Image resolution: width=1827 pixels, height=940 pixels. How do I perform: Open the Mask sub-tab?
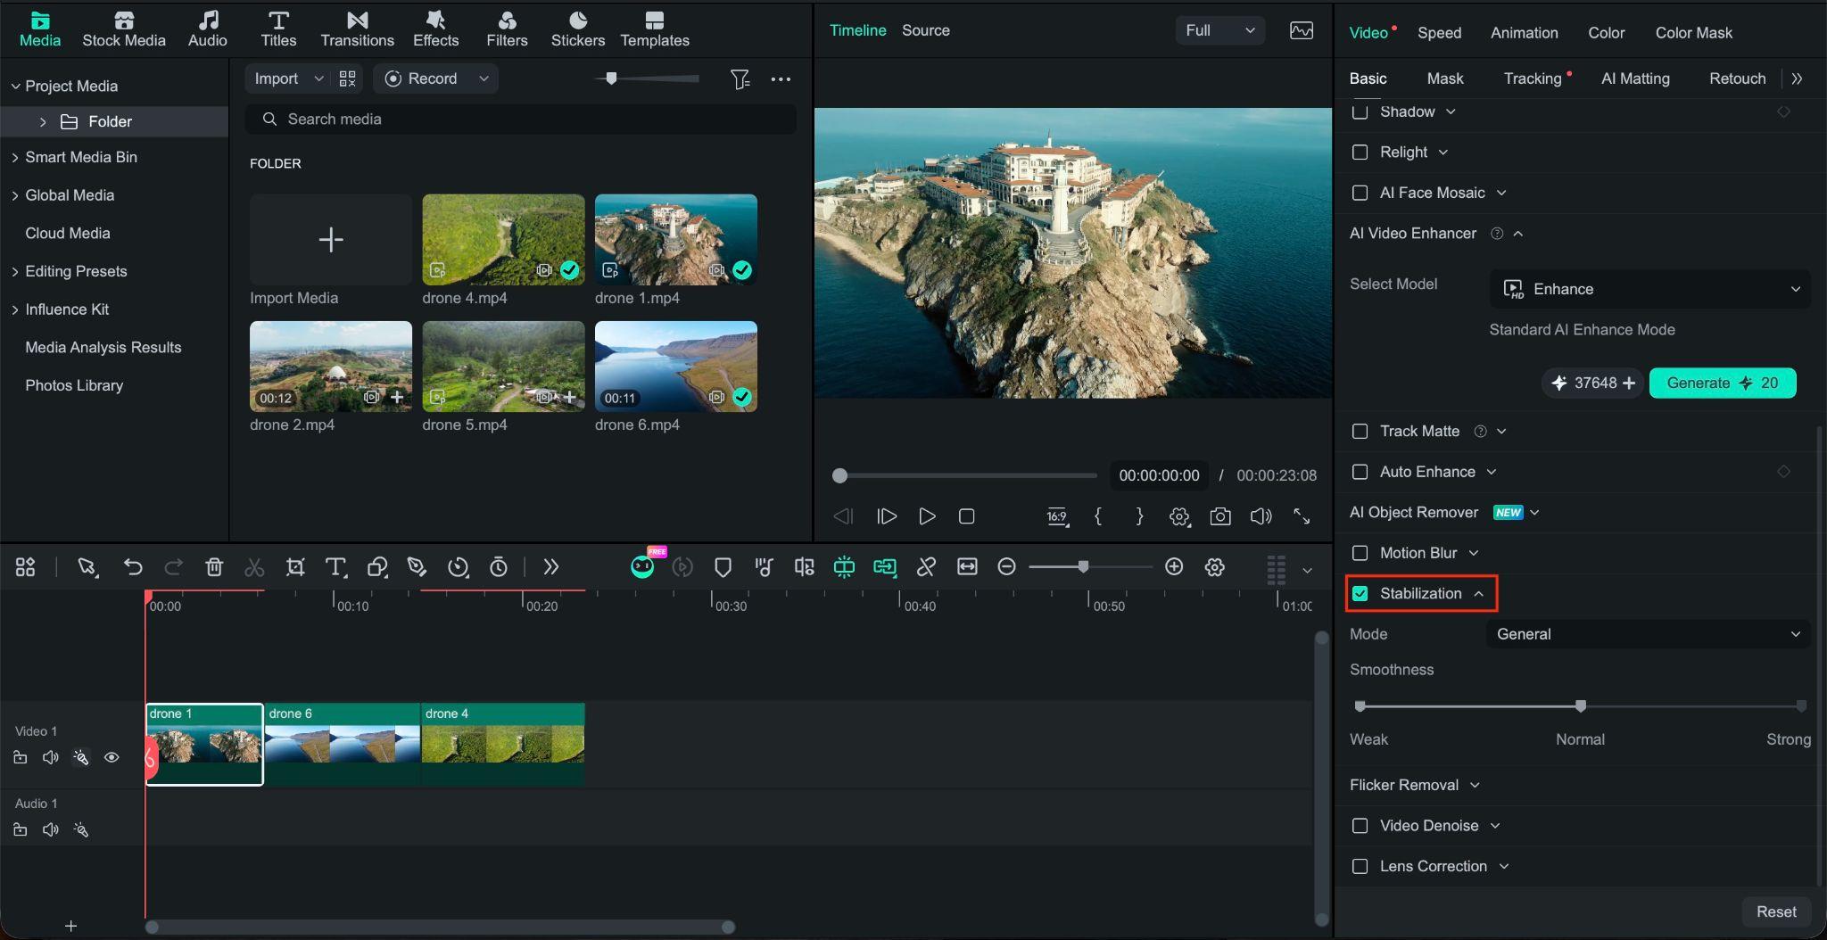[1444, 78]
